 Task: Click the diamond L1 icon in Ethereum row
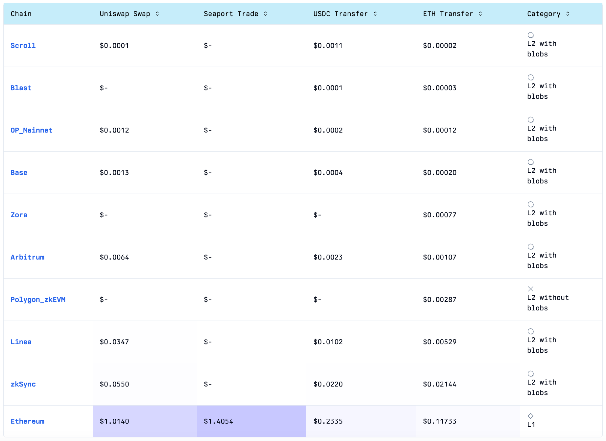[531, 416]
